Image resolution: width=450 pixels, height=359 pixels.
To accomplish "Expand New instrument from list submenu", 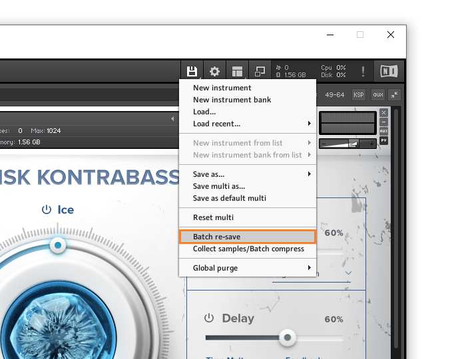I will pos(248,143).
